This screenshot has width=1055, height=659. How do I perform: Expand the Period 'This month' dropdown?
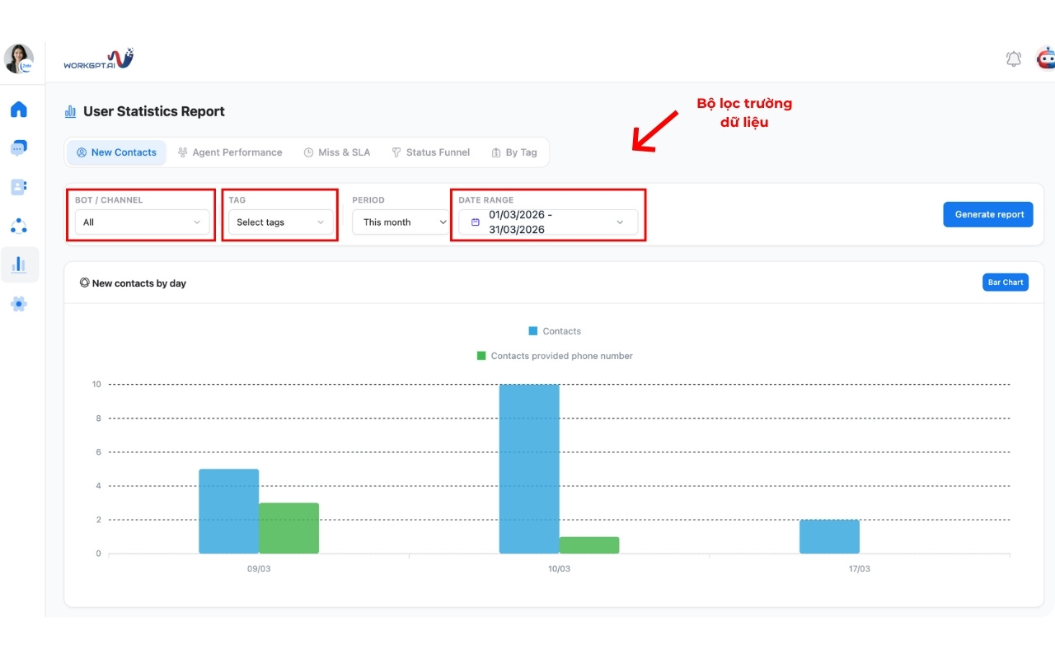[401, 222]
